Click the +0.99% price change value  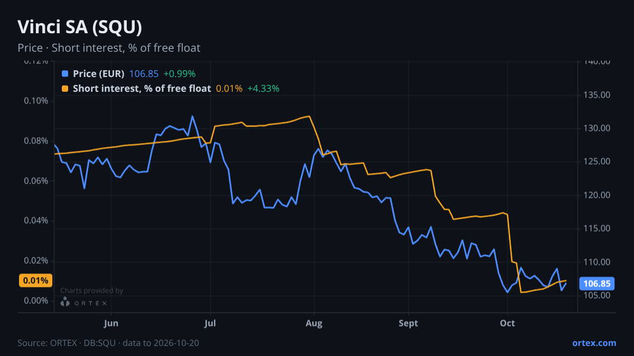[x=179, y=74]
